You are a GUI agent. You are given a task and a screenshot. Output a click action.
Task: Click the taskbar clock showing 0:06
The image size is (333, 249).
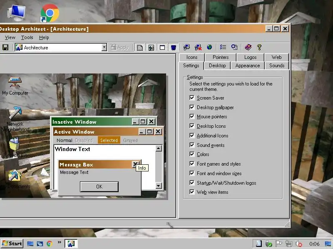[314, 244]
